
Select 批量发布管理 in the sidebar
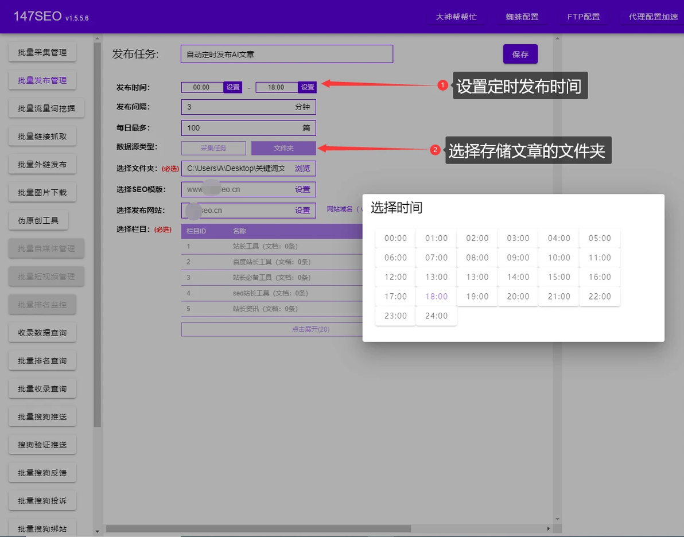coord(42,80)
